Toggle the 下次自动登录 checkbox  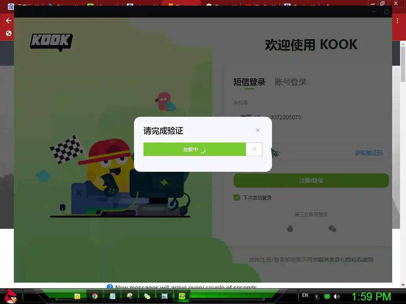pos(236,198)
